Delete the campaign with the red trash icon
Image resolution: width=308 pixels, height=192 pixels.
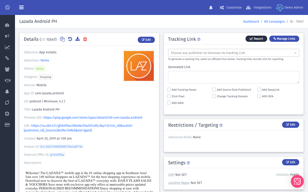pos(85,39)
